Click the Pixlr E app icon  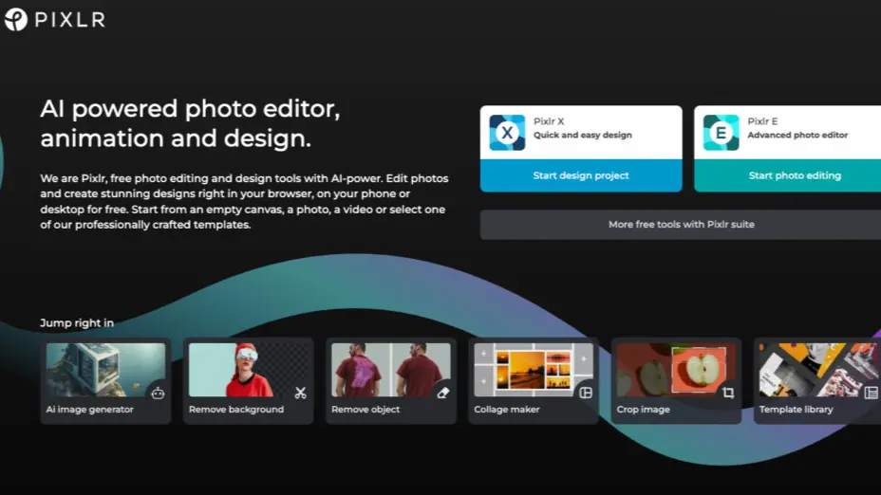[721, 133]
